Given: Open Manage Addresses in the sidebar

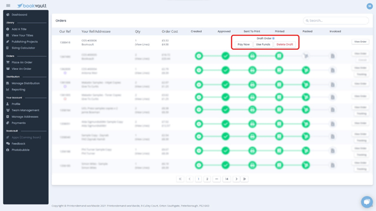Looking at the screenshot, I should click(25, 117).
